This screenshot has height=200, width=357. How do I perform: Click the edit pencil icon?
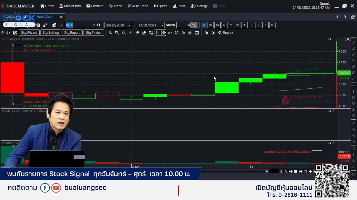click(x=15, y=32)
